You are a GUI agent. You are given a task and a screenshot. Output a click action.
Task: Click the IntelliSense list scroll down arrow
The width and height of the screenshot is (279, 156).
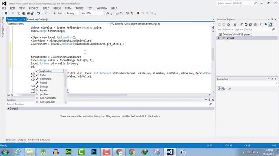[65, 102]
